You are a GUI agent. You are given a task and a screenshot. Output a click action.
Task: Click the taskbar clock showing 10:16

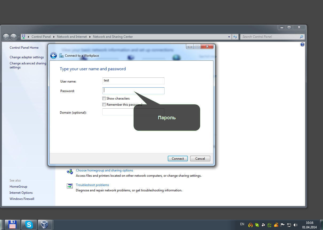click(309, 225)
